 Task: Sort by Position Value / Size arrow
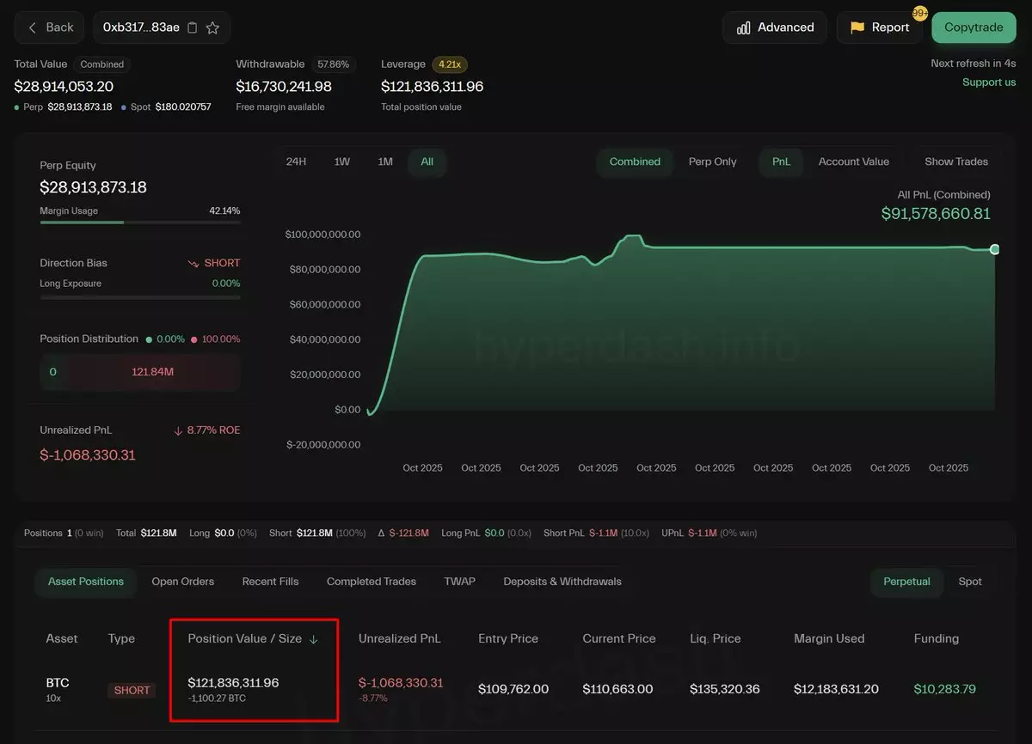[314, 639]
